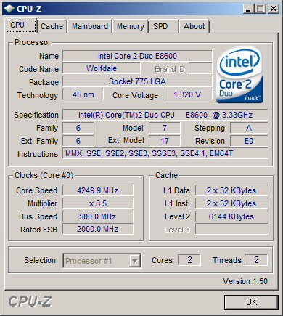The height and width of the screenshot is (316, 283).
Task: Close the CPU-Z window
Action: click(274, 9)
